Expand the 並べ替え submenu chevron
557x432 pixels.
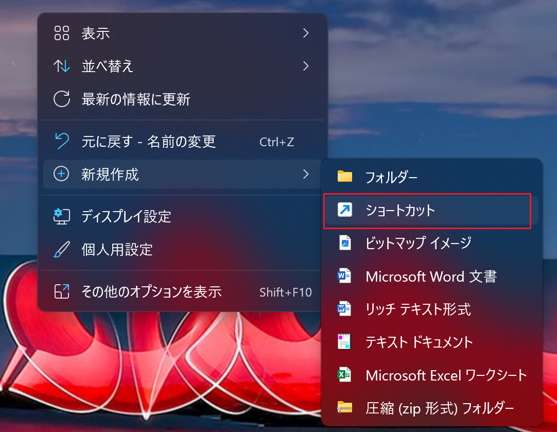point(306,66)
